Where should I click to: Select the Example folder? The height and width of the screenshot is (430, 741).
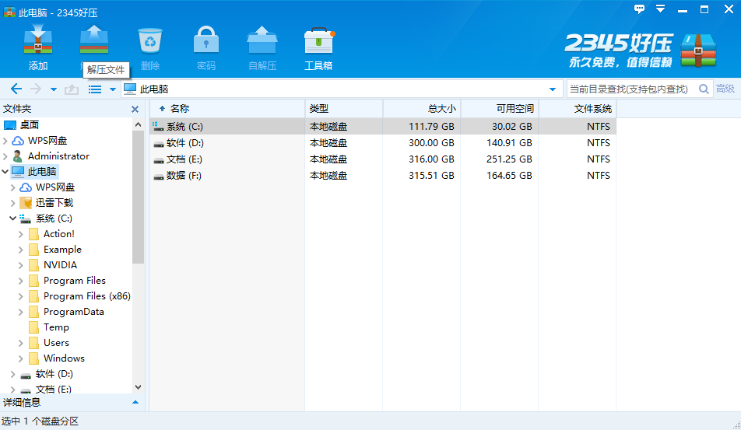pyautogui.click(x=62, y=250)
